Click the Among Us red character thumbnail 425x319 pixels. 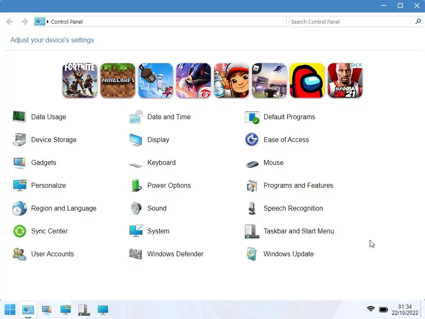[307, 80]
